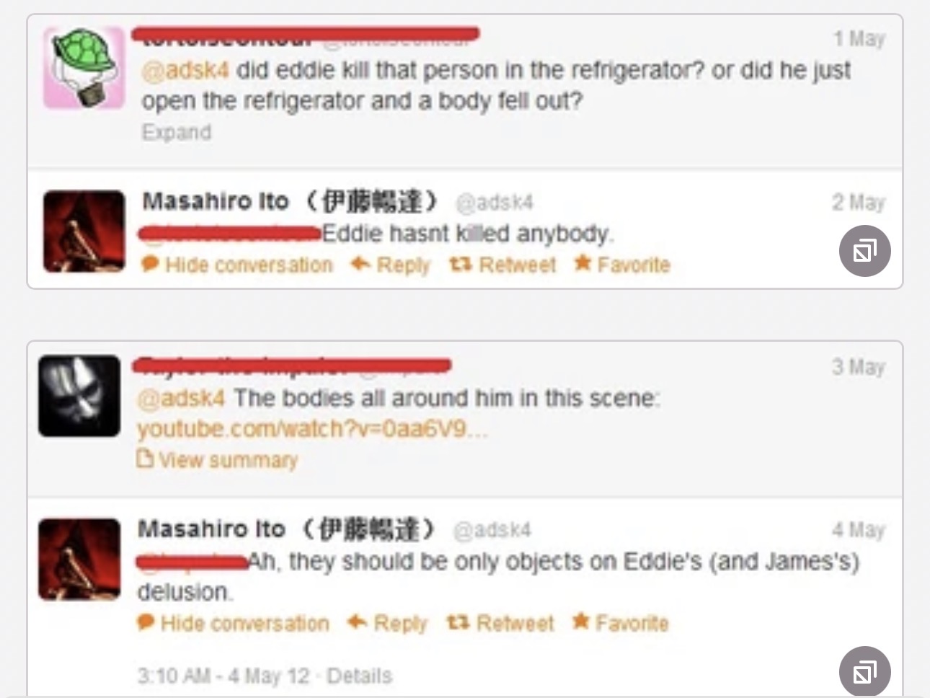Expand the refrigerator question tweet
The height and width of the screenshot is (698, 930).
[177, 132]
